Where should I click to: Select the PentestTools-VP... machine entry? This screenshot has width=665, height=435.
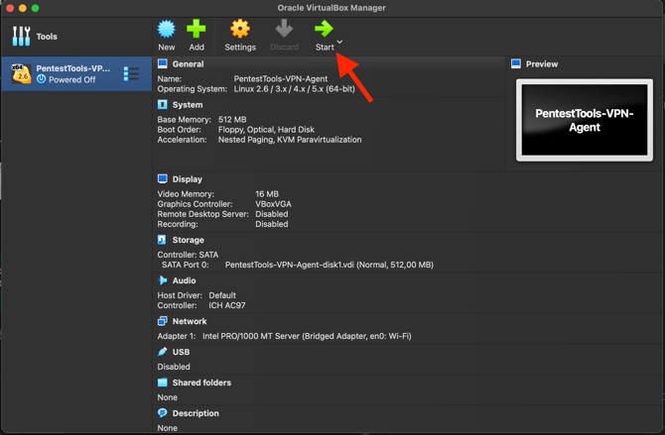click(76, 73)
